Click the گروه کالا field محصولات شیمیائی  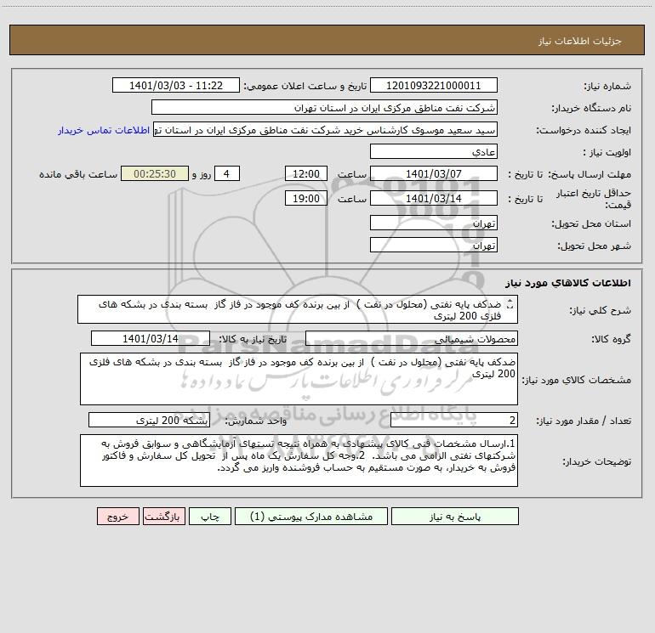click(x=412, y=338)
